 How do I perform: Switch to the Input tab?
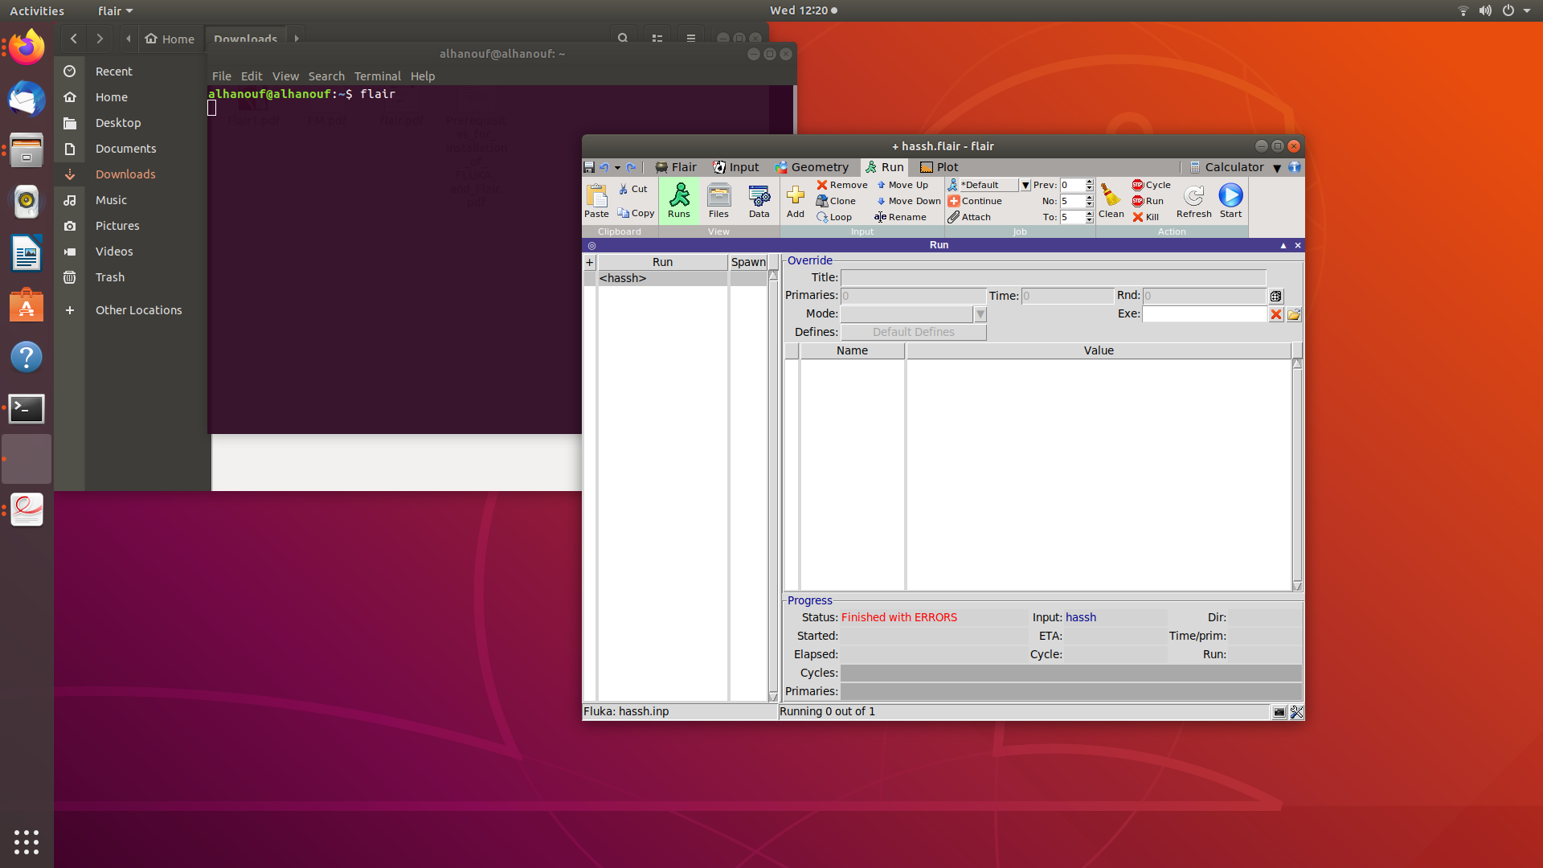point(736,167)
